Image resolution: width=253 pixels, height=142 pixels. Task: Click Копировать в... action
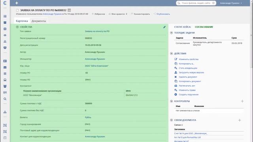coord(186,64)
